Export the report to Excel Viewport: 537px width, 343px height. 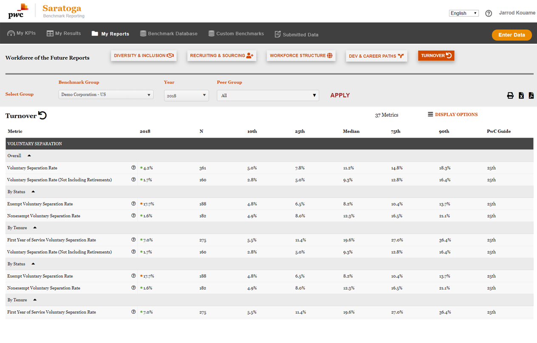(x=521, y=96)
